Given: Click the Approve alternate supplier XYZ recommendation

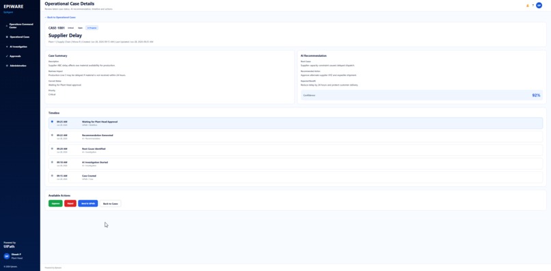Looking at the screenshot, I should point(329,75).
